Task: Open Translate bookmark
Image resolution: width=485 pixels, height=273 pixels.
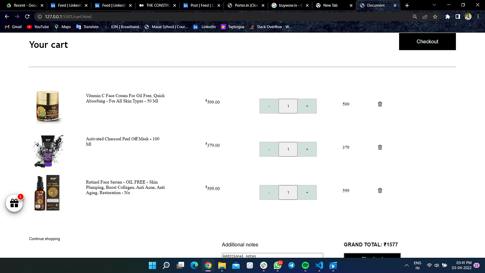Action: click(87, 27)
